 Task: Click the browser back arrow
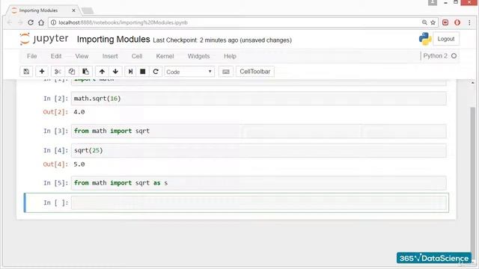[x=10, y=22]
